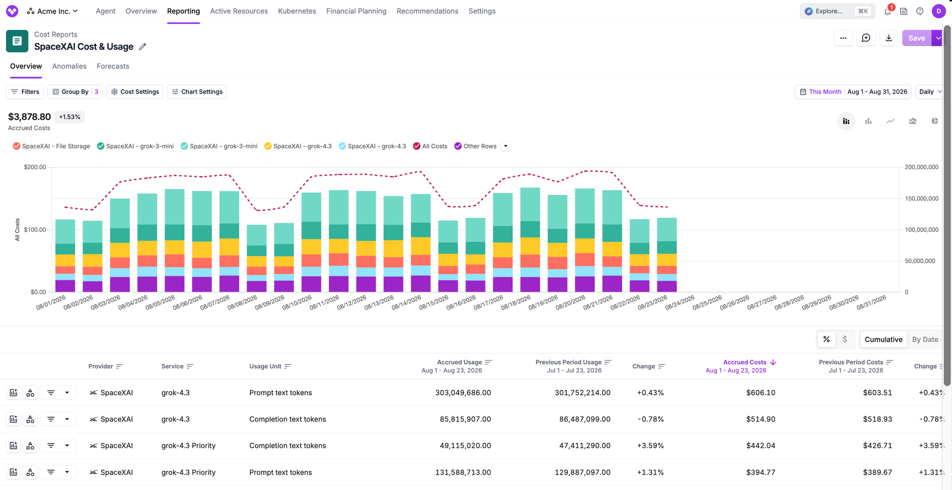
Task: Switch to the Forecasts report tab
Action: coord(113,66)
